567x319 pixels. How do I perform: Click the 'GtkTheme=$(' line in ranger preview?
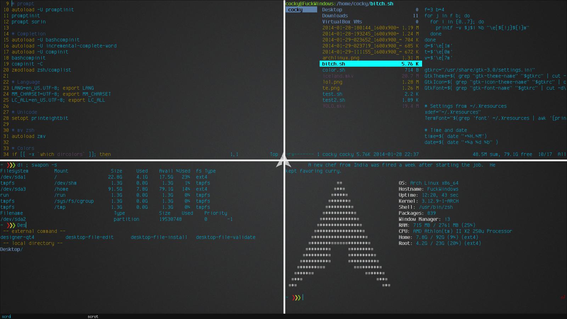(x=495, y=76)
